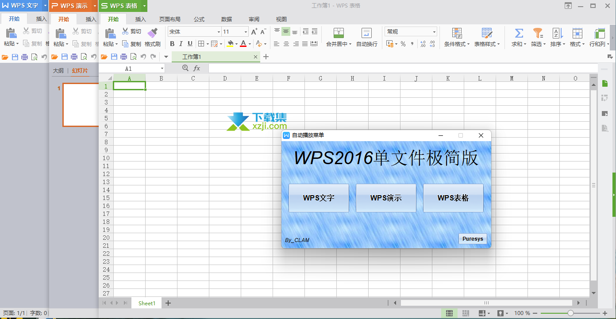Toggle Underline formatting in the spreadsheet ribbon
The height and width of the screenshot is (319, 616).
[x=190, y=43]
